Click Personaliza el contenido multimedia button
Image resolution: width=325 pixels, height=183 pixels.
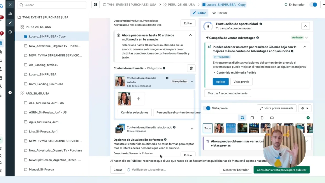(x=177, y=113)
